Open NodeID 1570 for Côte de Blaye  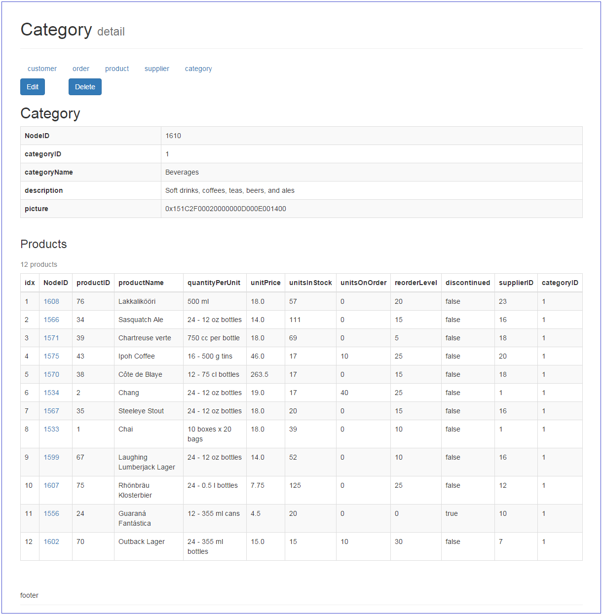coord(51,374)
